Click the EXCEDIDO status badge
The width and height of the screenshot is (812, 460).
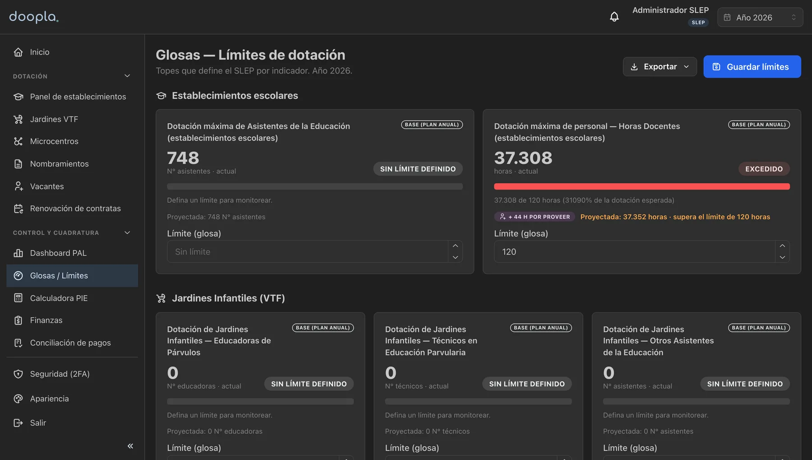pyautogui.click(x=764, y=169)
